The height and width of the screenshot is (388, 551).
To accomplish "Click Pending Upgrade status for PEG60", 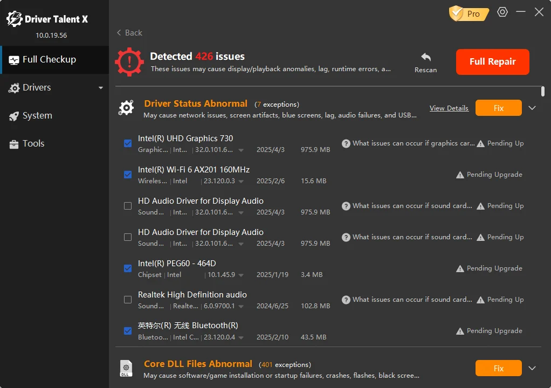I will [x=494, y=268].
